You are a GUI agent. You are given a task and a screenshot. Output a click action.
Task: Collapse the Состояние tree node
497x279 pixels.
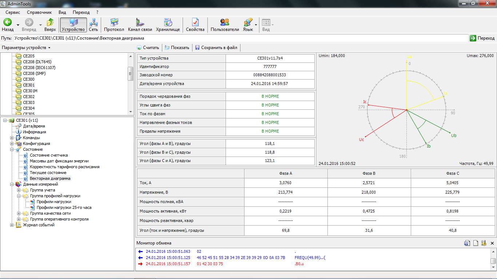(12, 149)
